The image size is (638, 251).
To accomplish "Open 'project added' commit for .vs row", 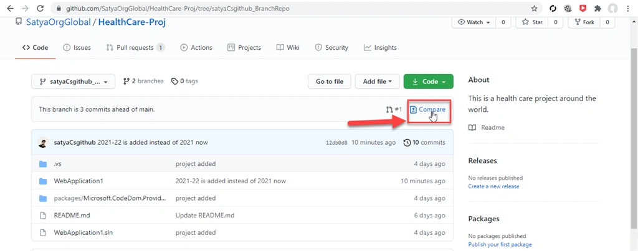I will [196, 164].
